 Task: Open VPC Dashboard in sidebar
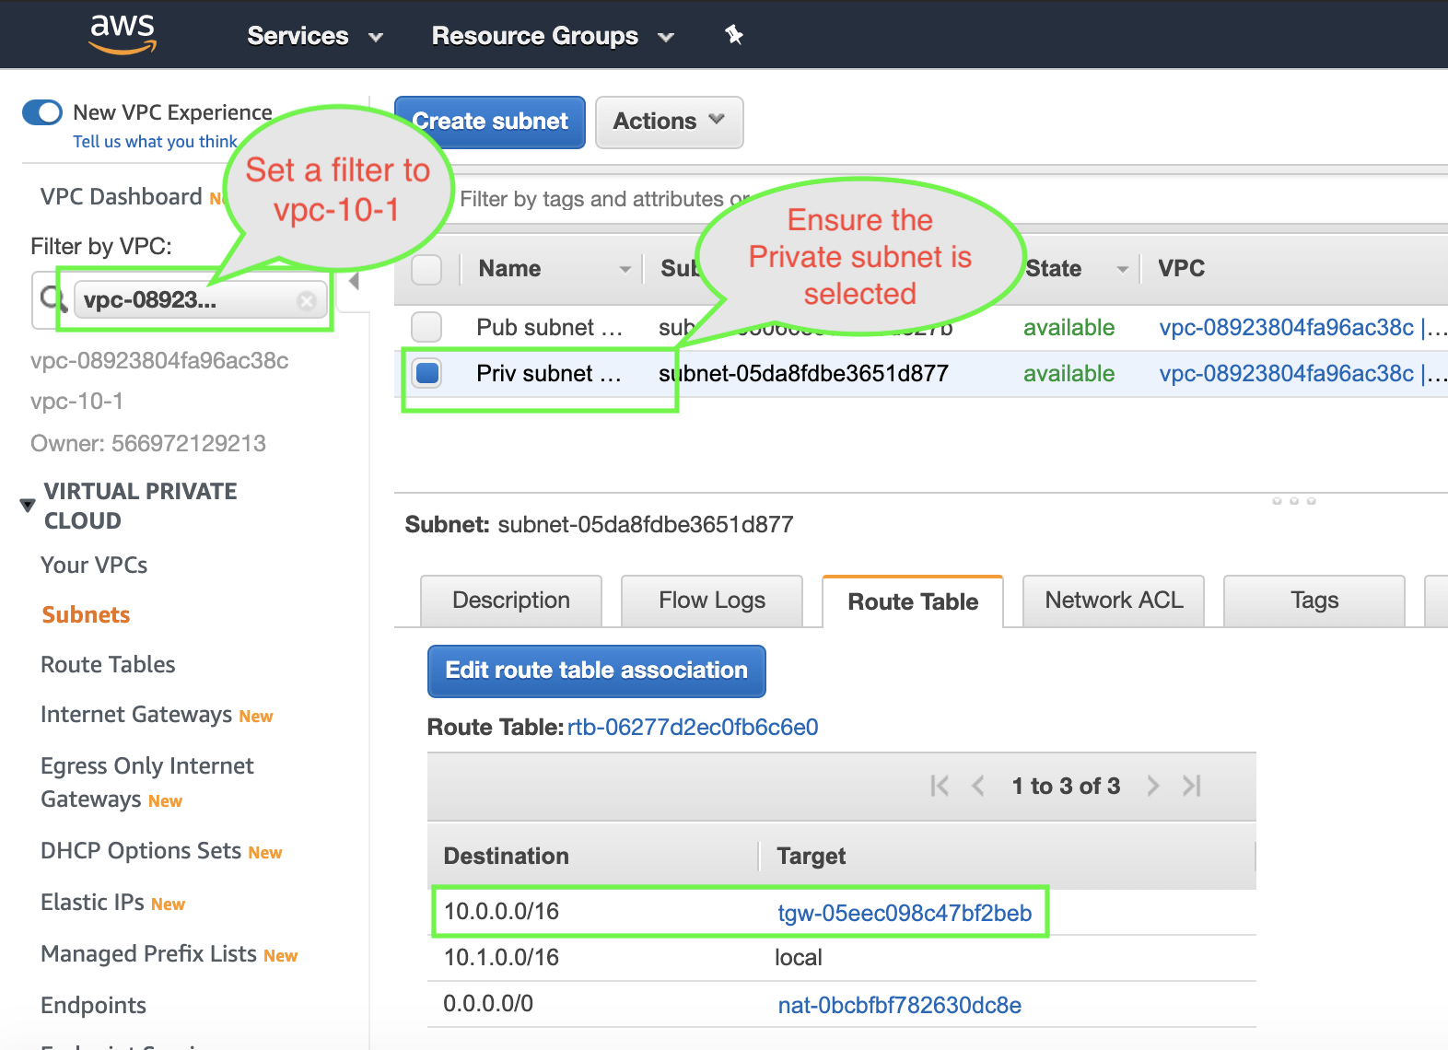coord(121,197)
